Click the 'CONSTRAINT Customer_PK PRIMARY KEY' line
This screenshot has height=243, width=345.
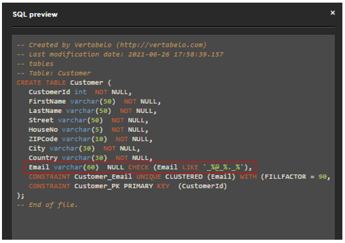128,187
